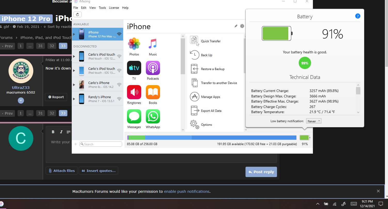Click the blue battery help icon
The image size is (388, 209).
[x=358, y=16]
